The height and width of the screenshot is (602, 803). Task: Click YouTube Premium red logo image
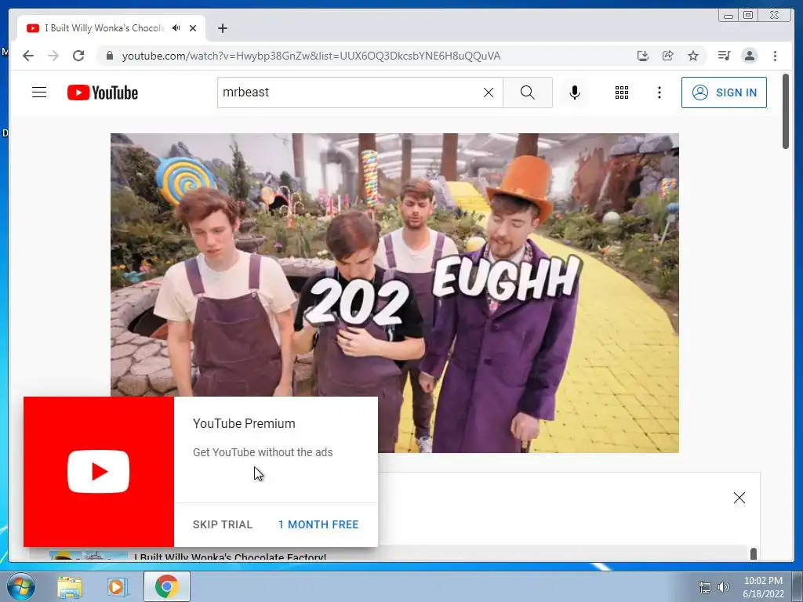[x=99, y=471]
